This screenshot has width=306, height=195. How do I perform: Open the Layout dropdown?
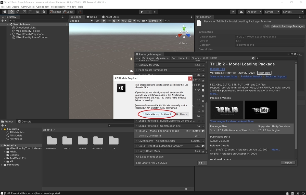(293, 12)
